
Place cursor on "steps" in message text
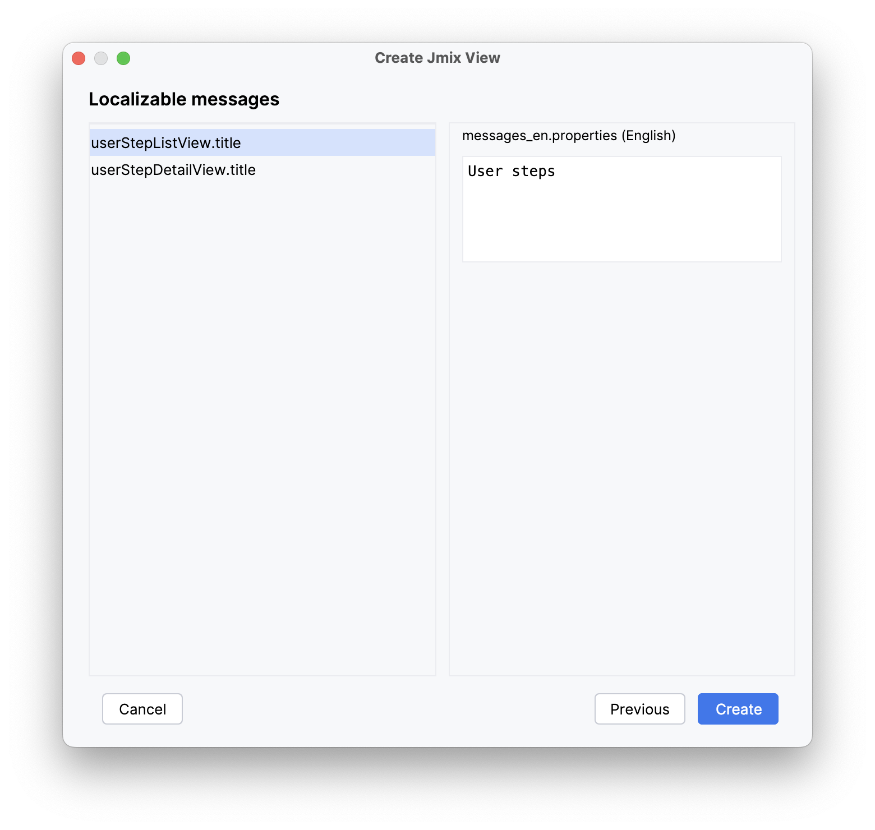[533, 172]
